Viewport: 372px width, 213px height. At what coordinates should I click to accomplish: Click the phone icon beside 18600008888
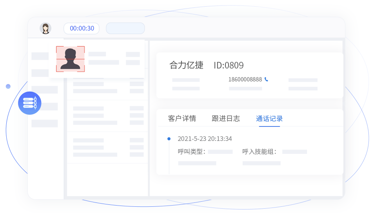(267, 79)
